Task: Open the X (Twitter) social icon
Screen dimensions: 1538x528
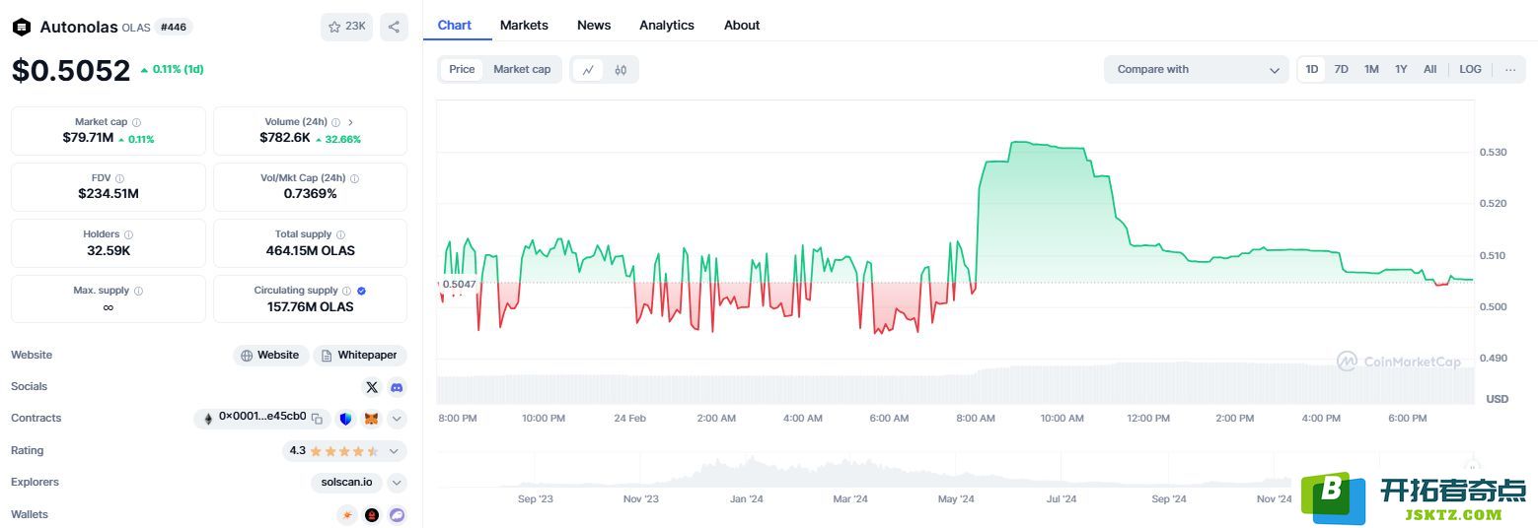Action: coord(372,387)
